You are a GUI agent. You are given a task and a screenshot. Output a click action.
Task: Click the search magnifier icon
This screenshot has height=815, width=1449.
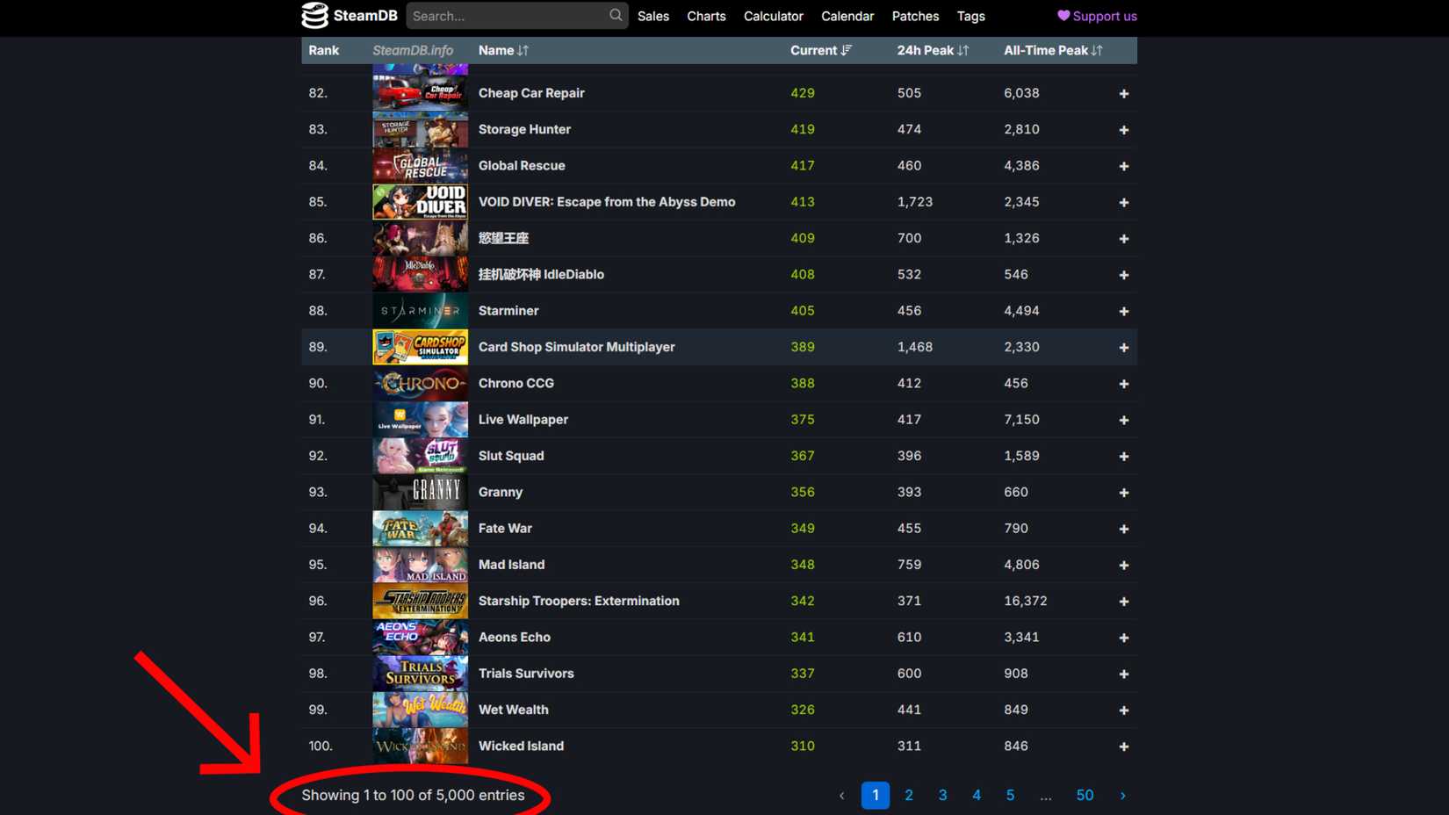tap(616, 15)
